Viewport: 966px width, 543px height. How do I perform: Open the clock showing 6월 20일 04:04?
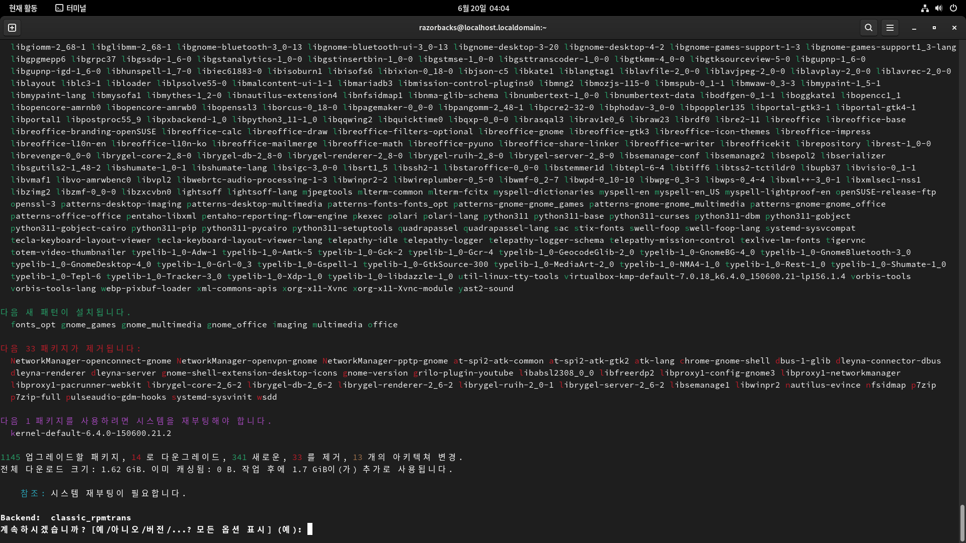[x=483, y=8]
